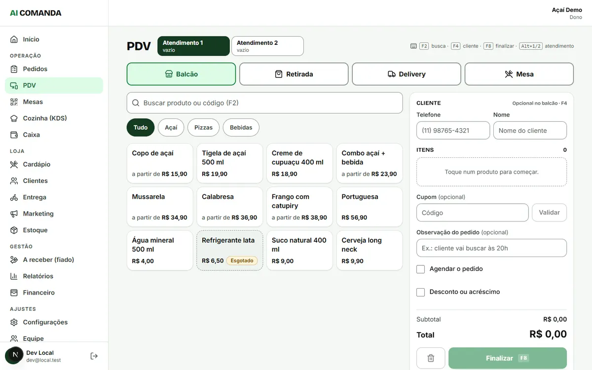
Task: Open the Relatórios sidebar link
Action: tap(54, 276)
